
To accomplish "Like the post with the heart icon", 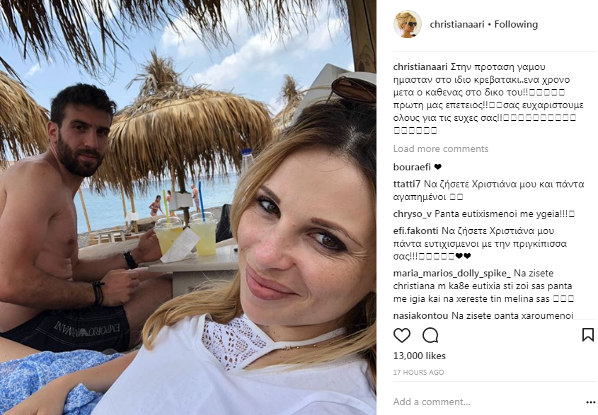I will 401,335.
